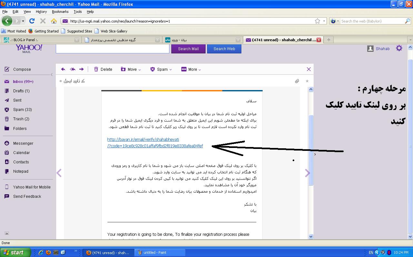This screenshot has height=257, width=413.
Task: Go to the browser home page icon
Action: 54,21
